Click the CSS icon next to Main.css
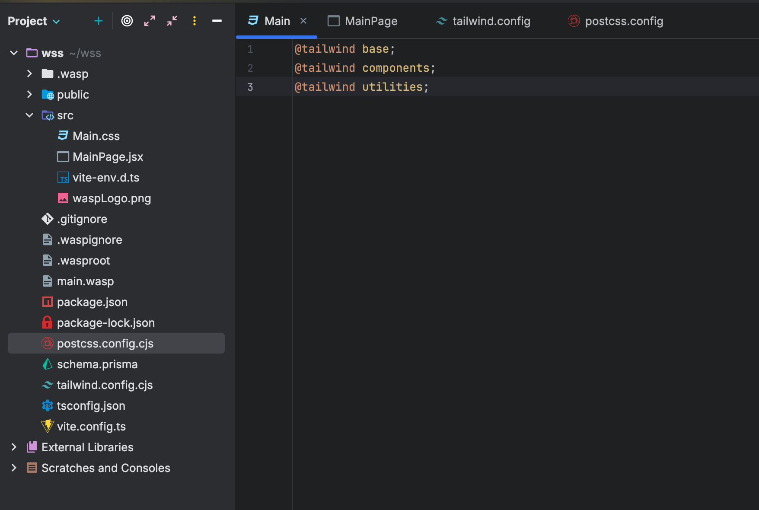The width and height of the screenshot is (759, 510). [x=63, y=136]
